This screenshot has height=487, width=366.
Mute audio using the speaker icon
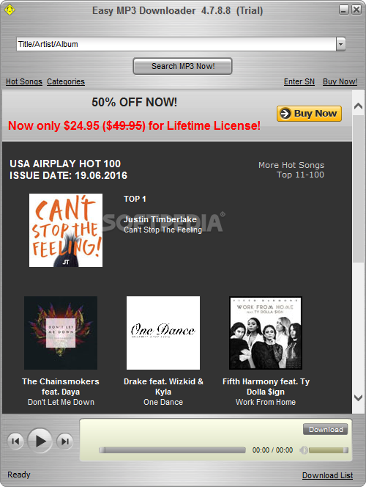(x=304, y=450)
